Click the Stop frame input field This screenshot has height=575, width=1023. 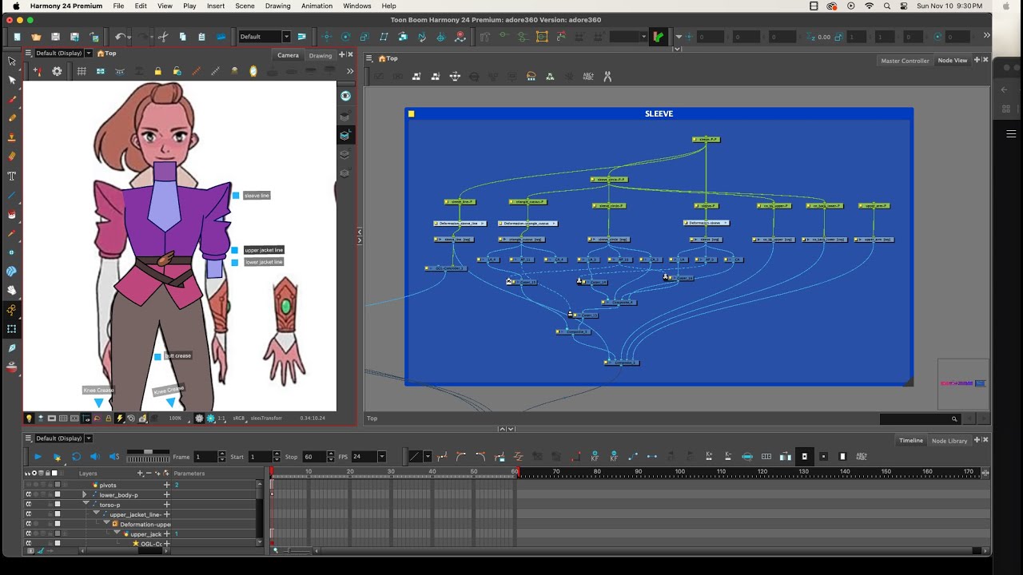coord(314,457)
